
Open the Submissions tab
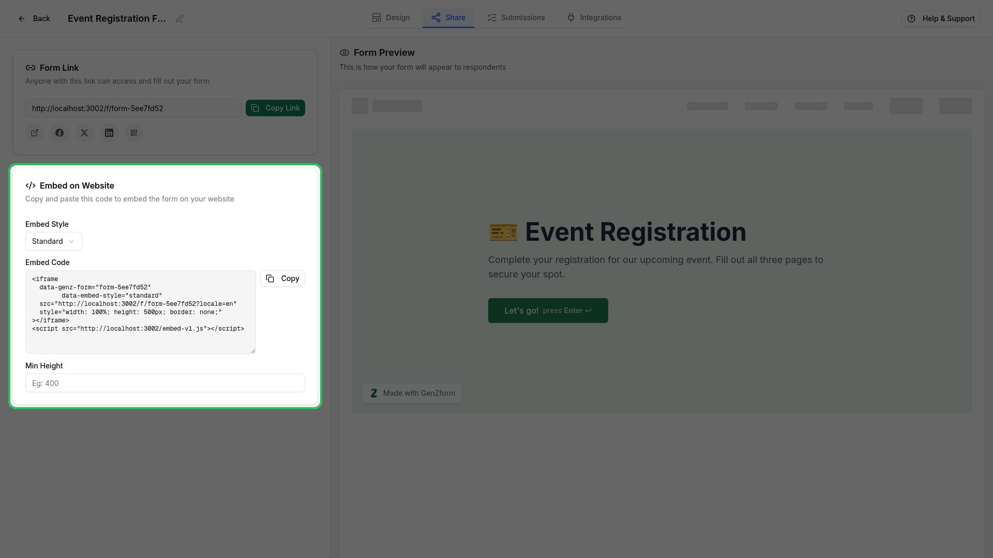(516, 17)
